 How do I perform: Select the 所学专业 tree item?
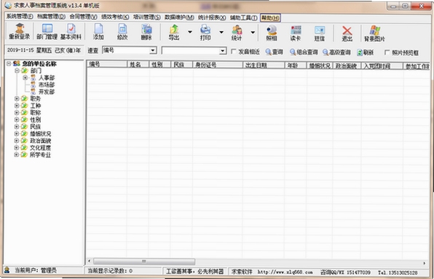click(x=40, y=154)
